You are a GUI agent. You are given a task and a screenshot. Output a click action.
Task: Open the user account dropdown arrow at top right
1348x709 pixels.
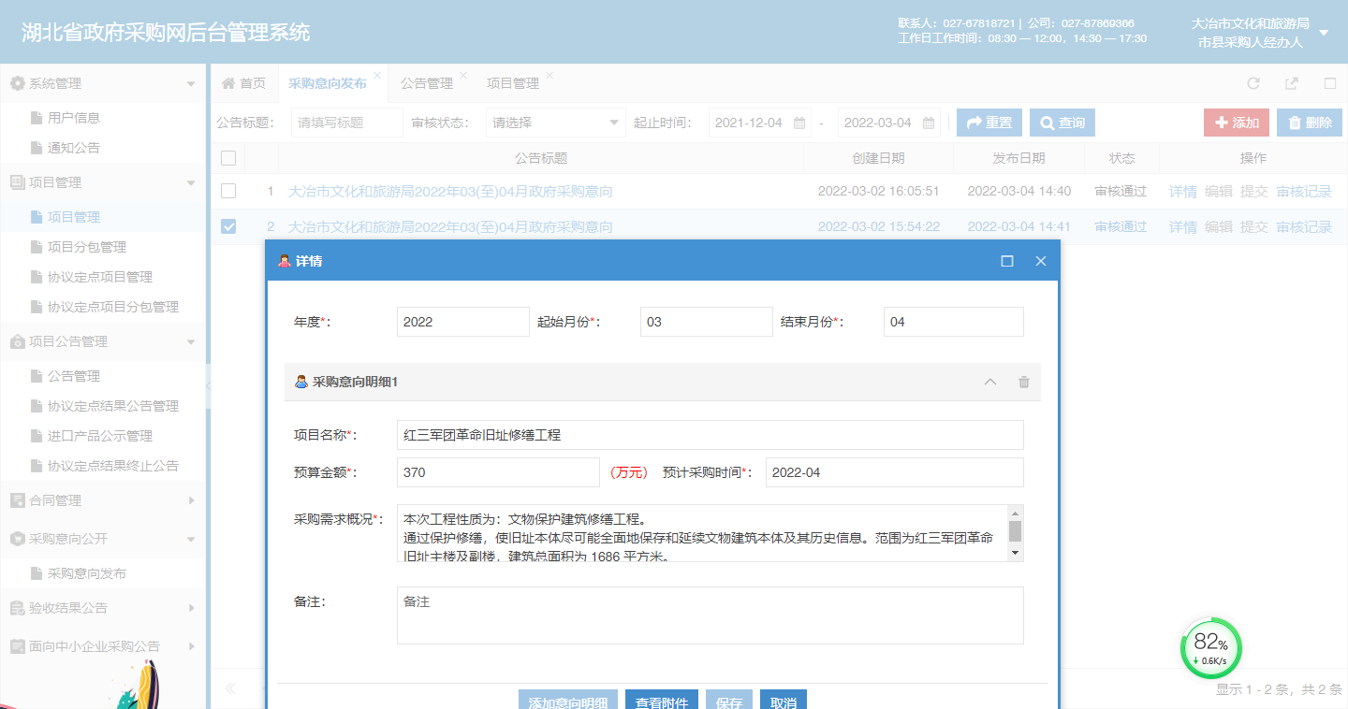1324,33
